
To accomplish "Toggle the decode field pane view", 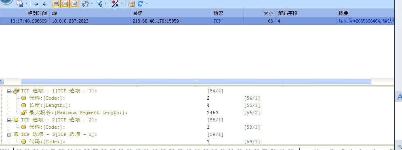I will [65, 4].
